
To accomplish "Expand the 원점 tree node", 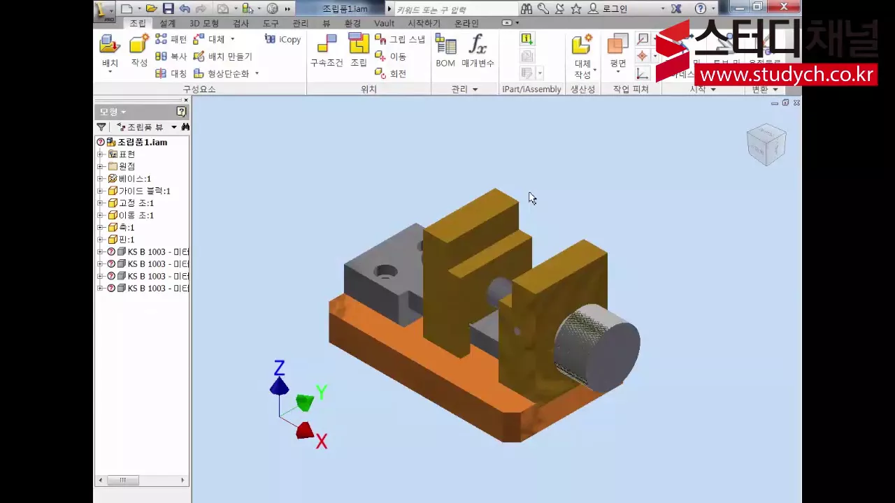I will tap(100, 166).
